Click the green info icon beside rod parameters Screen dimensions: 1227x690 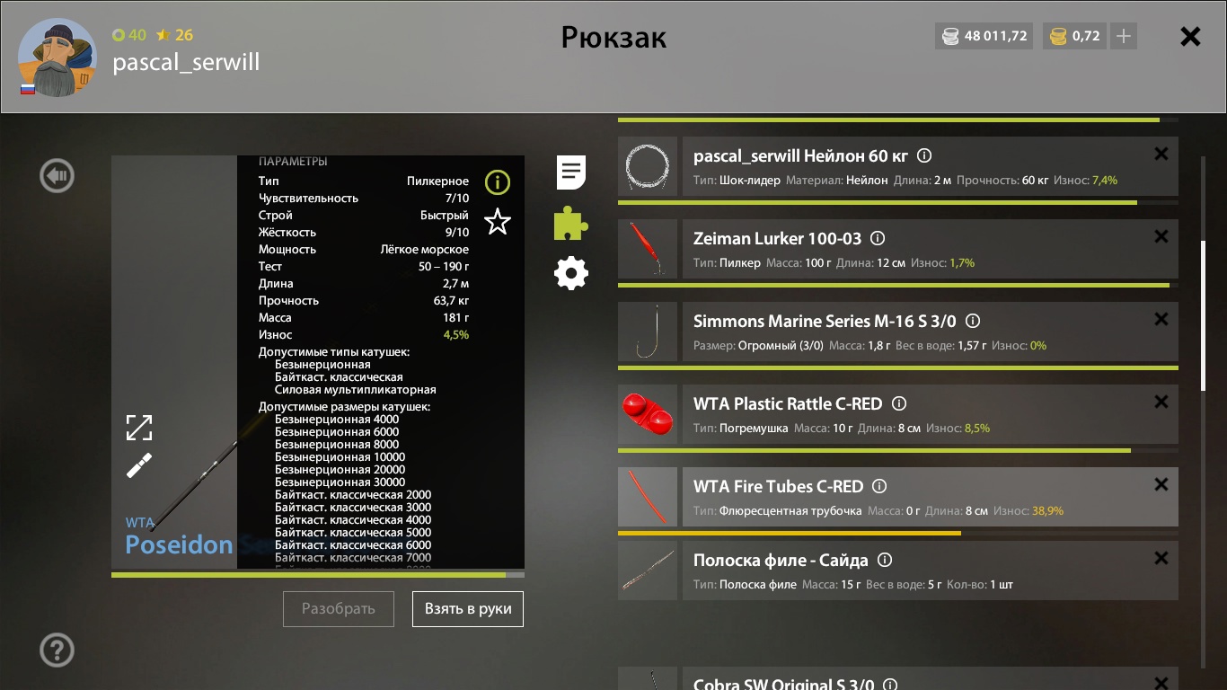498,183
